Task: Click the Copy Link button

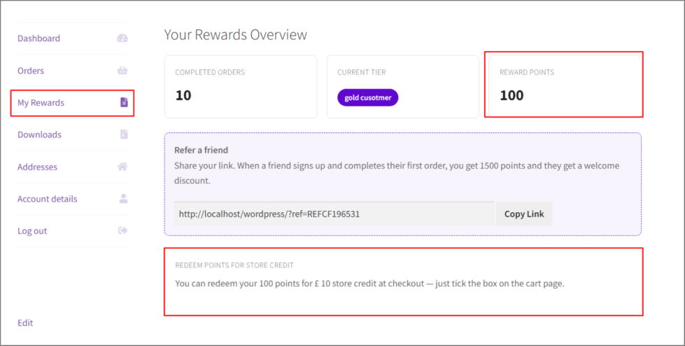Action: click(524, 214)
